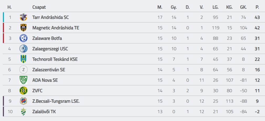Screen dimensions: 265x121
Task: Click the Zalaware Botfa team logo
Action: (x=23, y=38)
